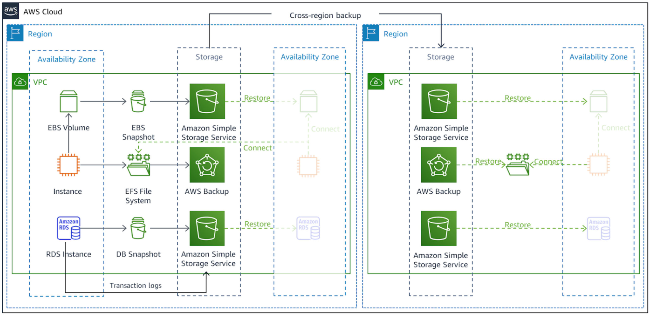Select faded EBS volume in right Region
The width and height of the screenshot is (650, 315).
[598, 101]
